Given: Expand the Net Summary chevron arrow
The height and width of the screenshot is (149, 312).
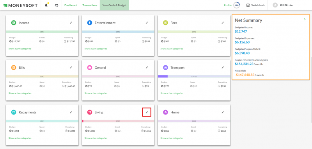Looking at the screenshot, I should click(x=305, y=19).
